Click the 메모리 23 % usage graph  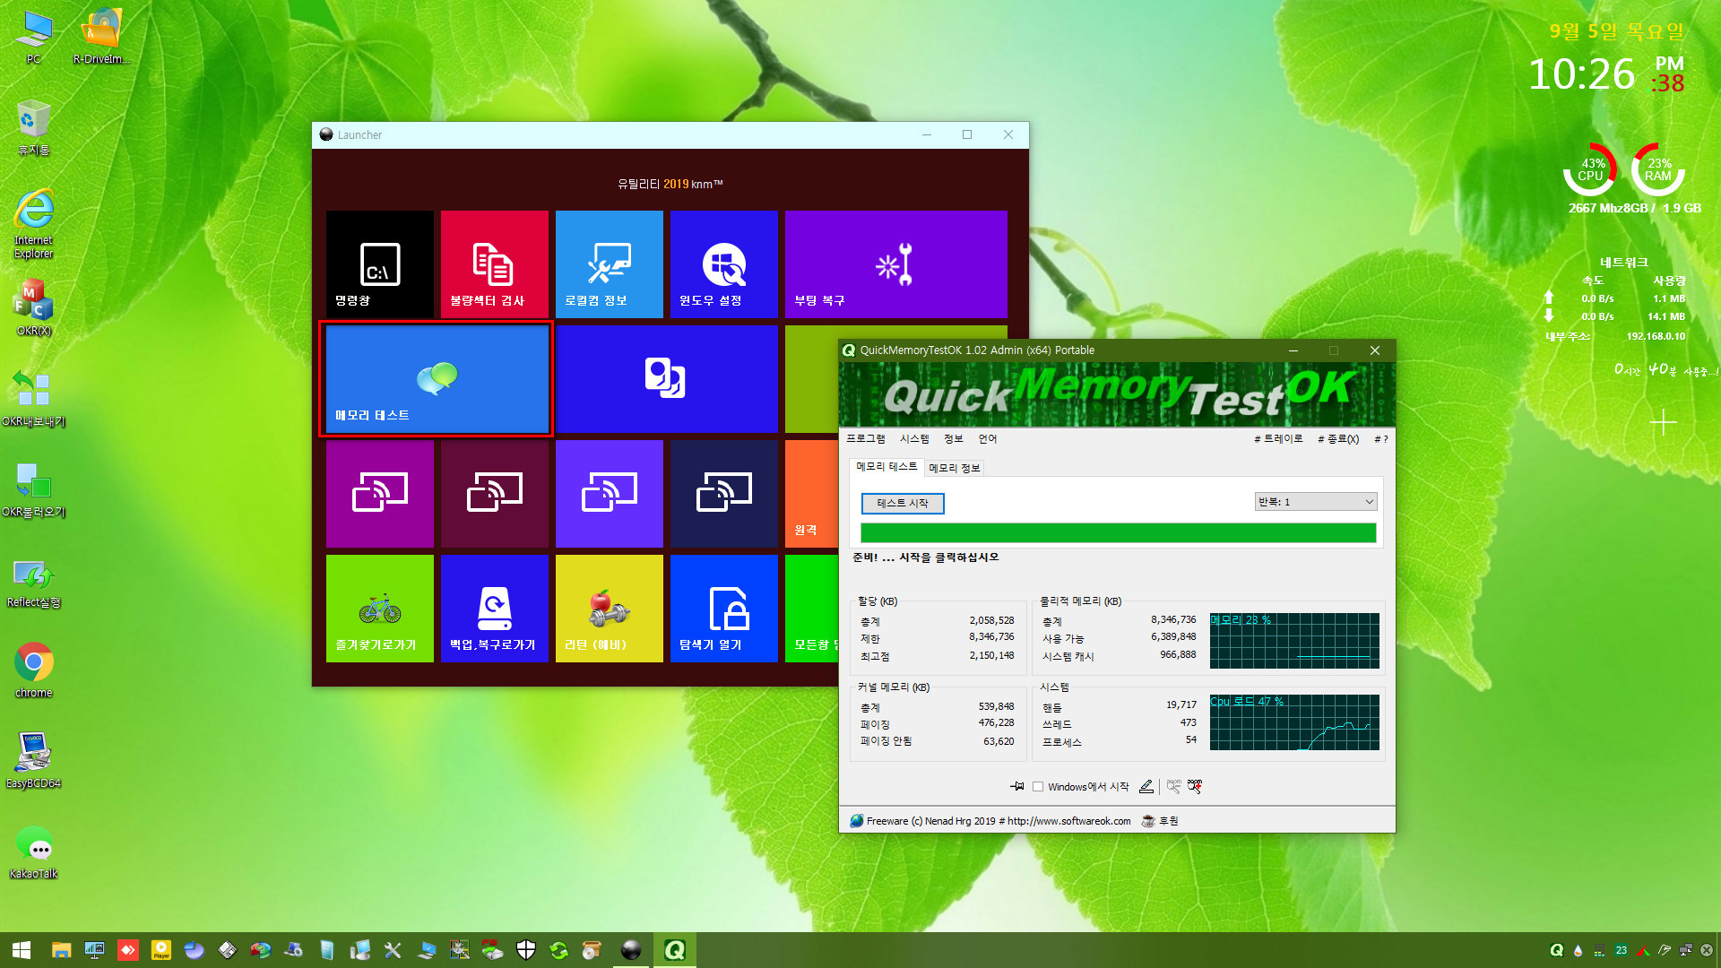pos(1294,641)
